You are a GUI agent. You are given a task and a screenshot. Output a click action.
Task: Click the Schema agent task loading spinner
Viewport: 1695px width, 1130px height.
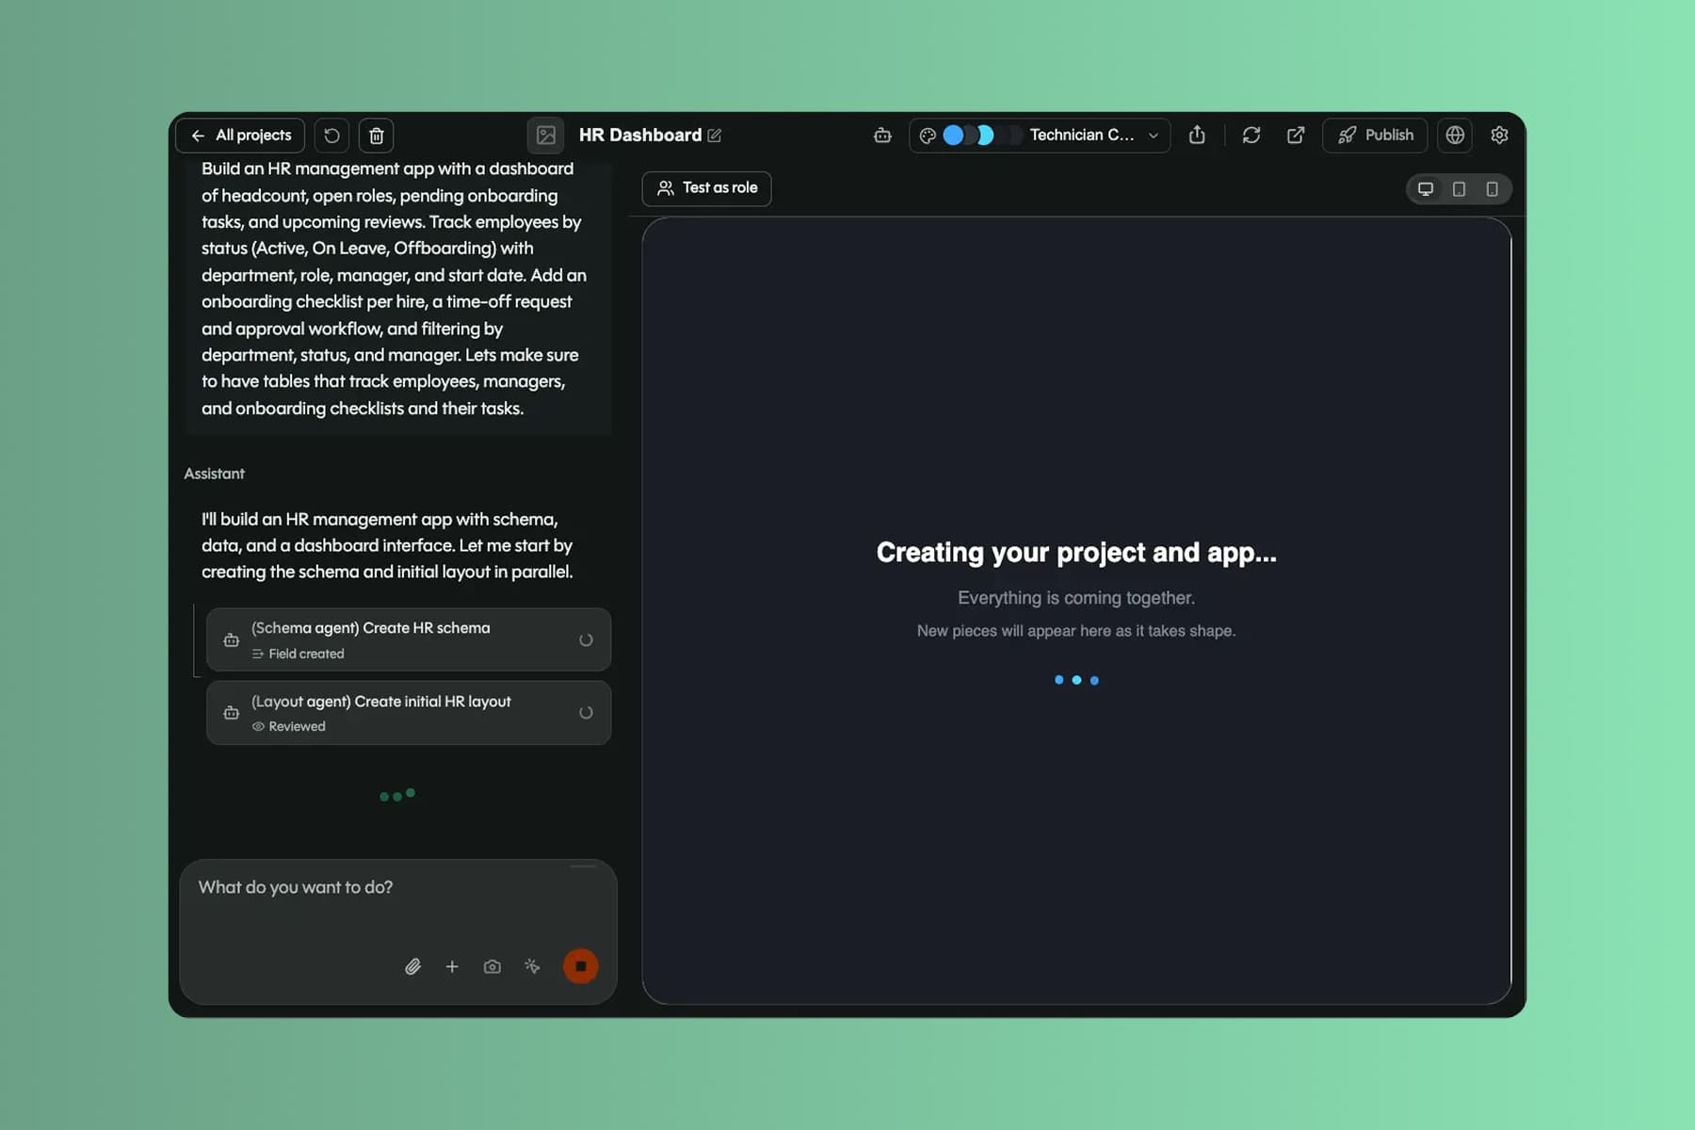coord(586,640)
